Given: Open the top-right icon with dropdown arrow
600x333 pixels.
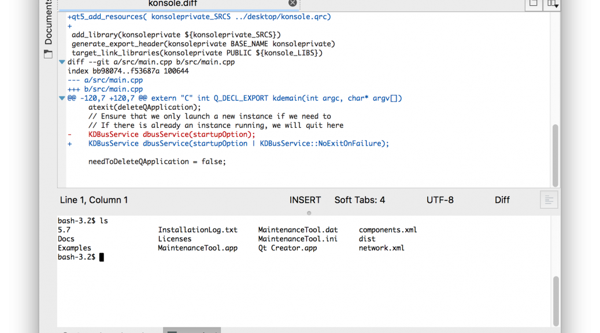Looking at the screenshot, I should [x=552, y=3].
